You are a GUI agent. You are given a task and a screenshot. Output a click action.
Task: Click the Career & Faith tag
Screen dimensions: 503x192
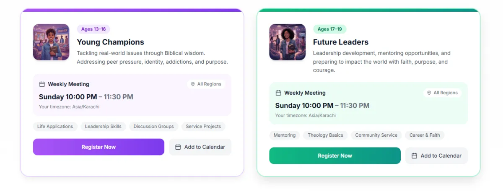tap(425, 135)
